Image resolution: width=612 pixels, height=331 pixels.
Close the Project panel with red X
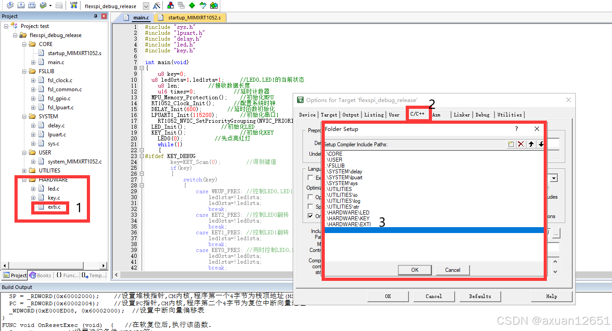(104, 16)
